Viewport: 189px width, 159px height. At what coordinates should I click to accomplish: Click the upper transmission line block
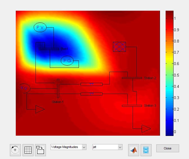pyautogui.click(x=91, y=84)
